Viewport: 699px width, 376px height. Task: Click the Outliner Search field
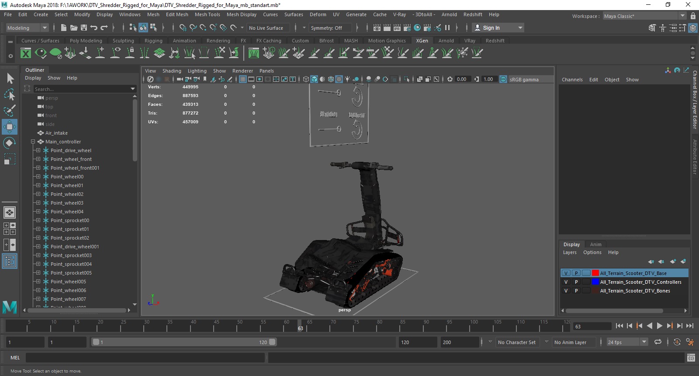(x=85, y=89)
